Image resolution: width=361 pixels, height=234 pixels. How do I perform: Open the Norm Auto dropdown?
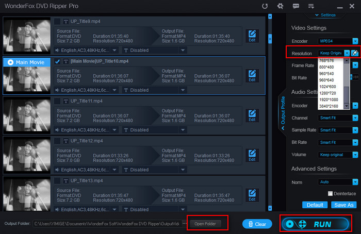pyautogui.click(x=355, y=182)
